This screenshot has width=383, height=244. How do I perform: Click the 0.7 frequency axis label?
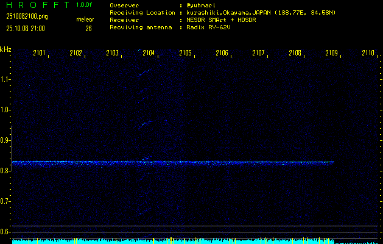coord(4,201)
